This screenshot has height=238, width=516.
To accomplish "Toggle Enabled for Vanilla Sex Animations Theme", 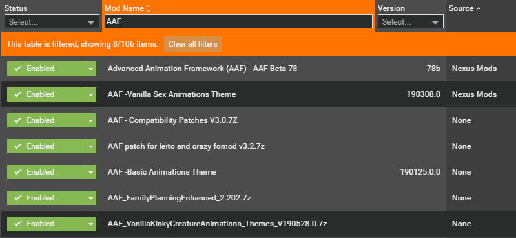I will (46, 94).
